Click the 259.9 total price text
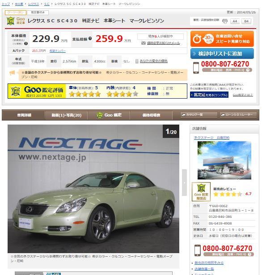Viewport: 262px width, 275px height. click(109, 39)
